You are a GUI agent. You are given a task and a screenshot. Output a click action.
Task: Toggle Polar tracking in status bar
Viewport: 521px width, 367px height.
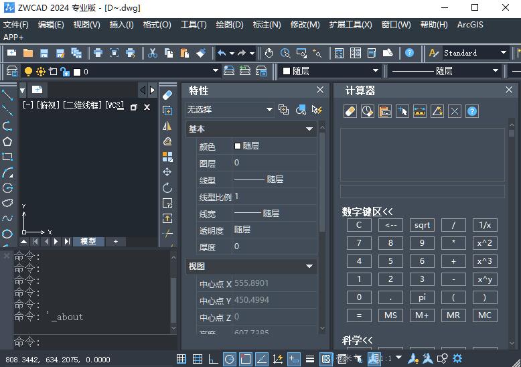229,359
